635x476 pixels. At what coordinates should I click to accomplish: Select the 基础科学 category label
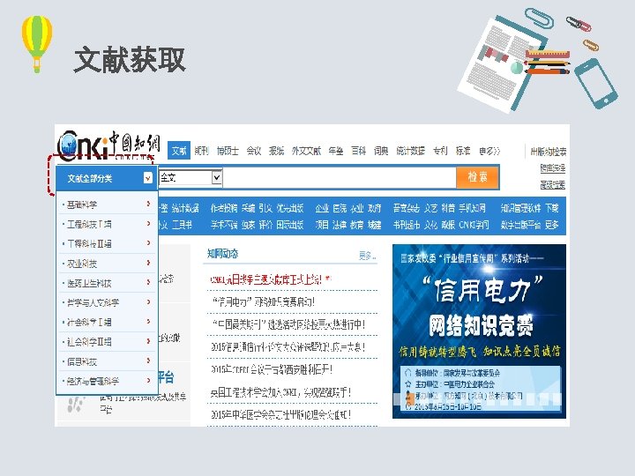tap(82, 205)
